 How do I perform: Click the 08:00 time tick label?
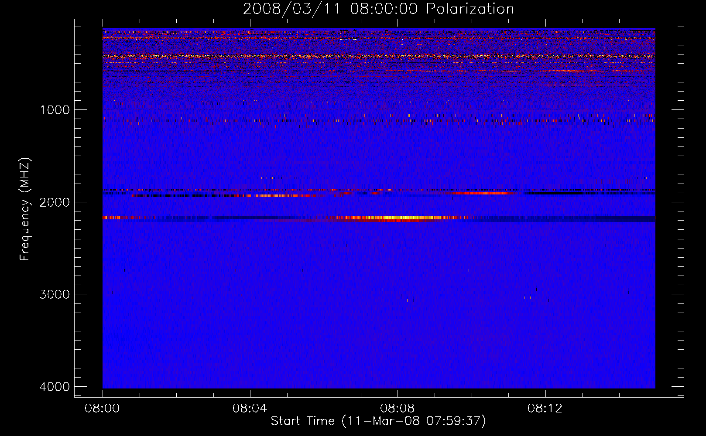point(103,409)
